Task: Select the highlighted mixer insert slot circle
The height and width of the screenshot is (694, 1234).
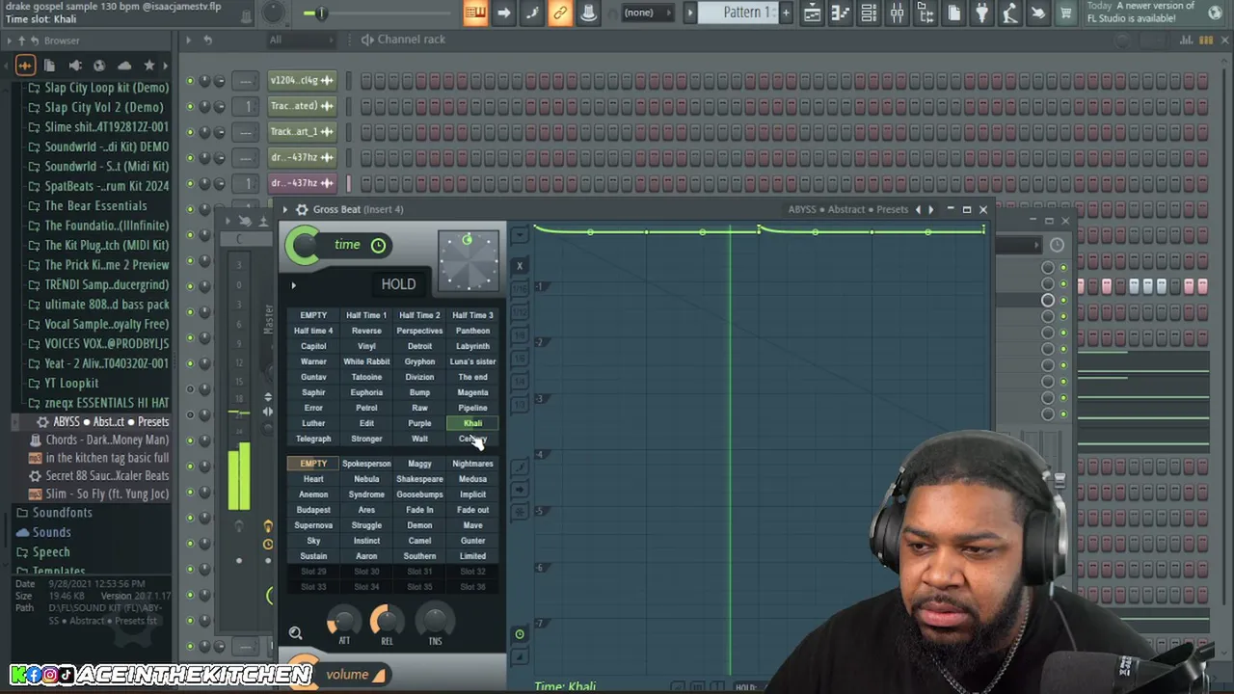Action: point(1048,300)
